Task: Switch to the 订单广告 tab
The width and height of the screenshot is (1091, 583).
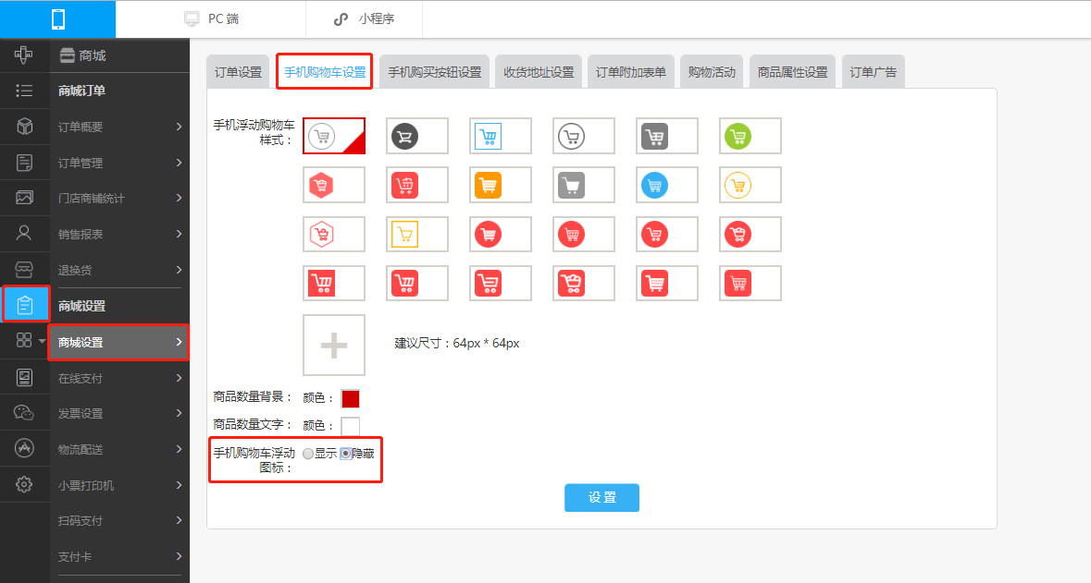Action: click(x=874, y=71)
